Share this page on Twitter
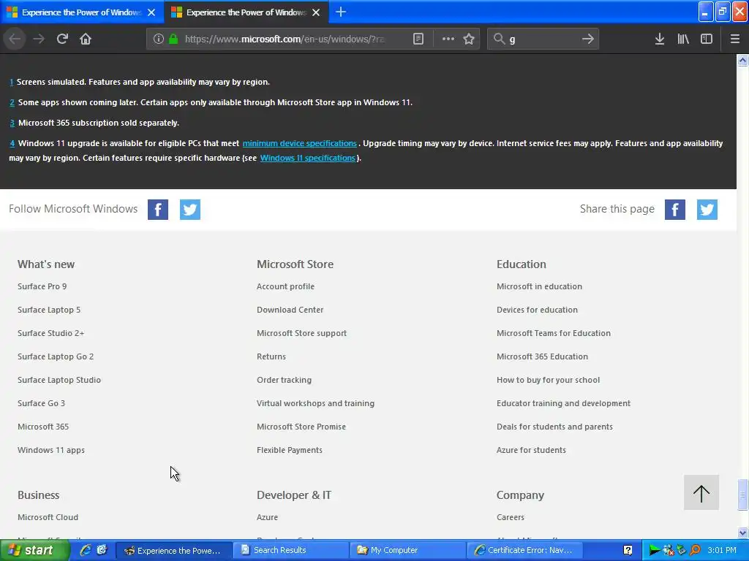The width and height of the screenshot is (749, 561). tap(707, 210)
